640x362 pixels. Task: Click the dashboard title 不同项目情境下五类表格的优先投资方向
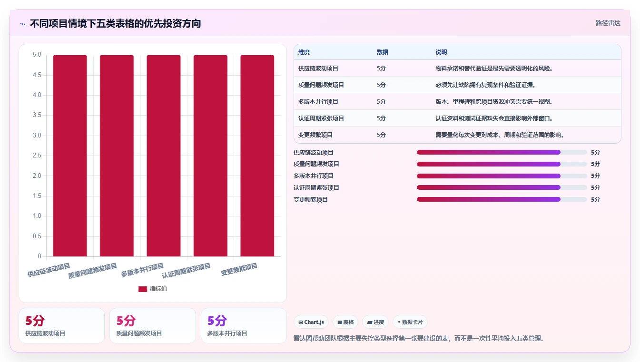[x=116, y=23]
